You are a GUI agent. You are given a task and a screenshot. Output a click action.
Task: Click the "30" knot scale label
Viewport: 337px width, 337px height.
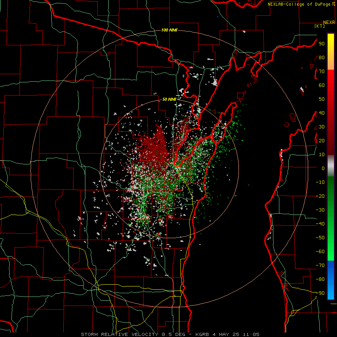click(322, 127)
